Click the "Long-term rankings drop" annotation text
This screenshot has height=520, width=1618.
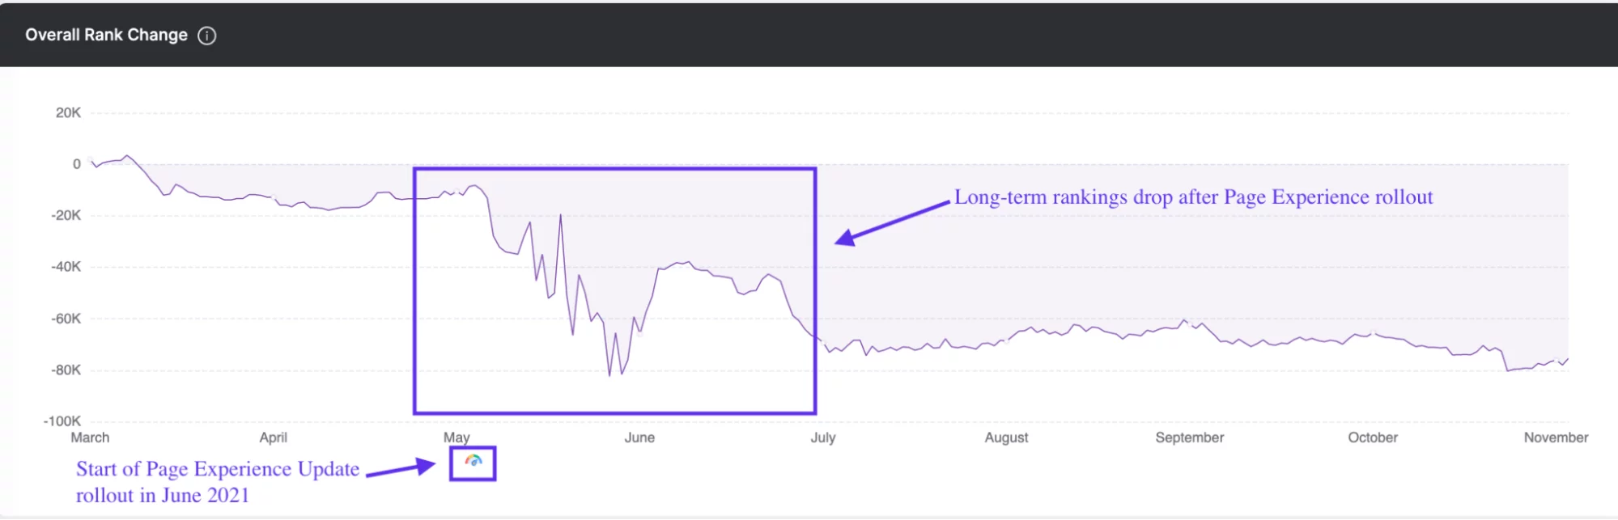pyautogui.click(x=1193, y=197)
